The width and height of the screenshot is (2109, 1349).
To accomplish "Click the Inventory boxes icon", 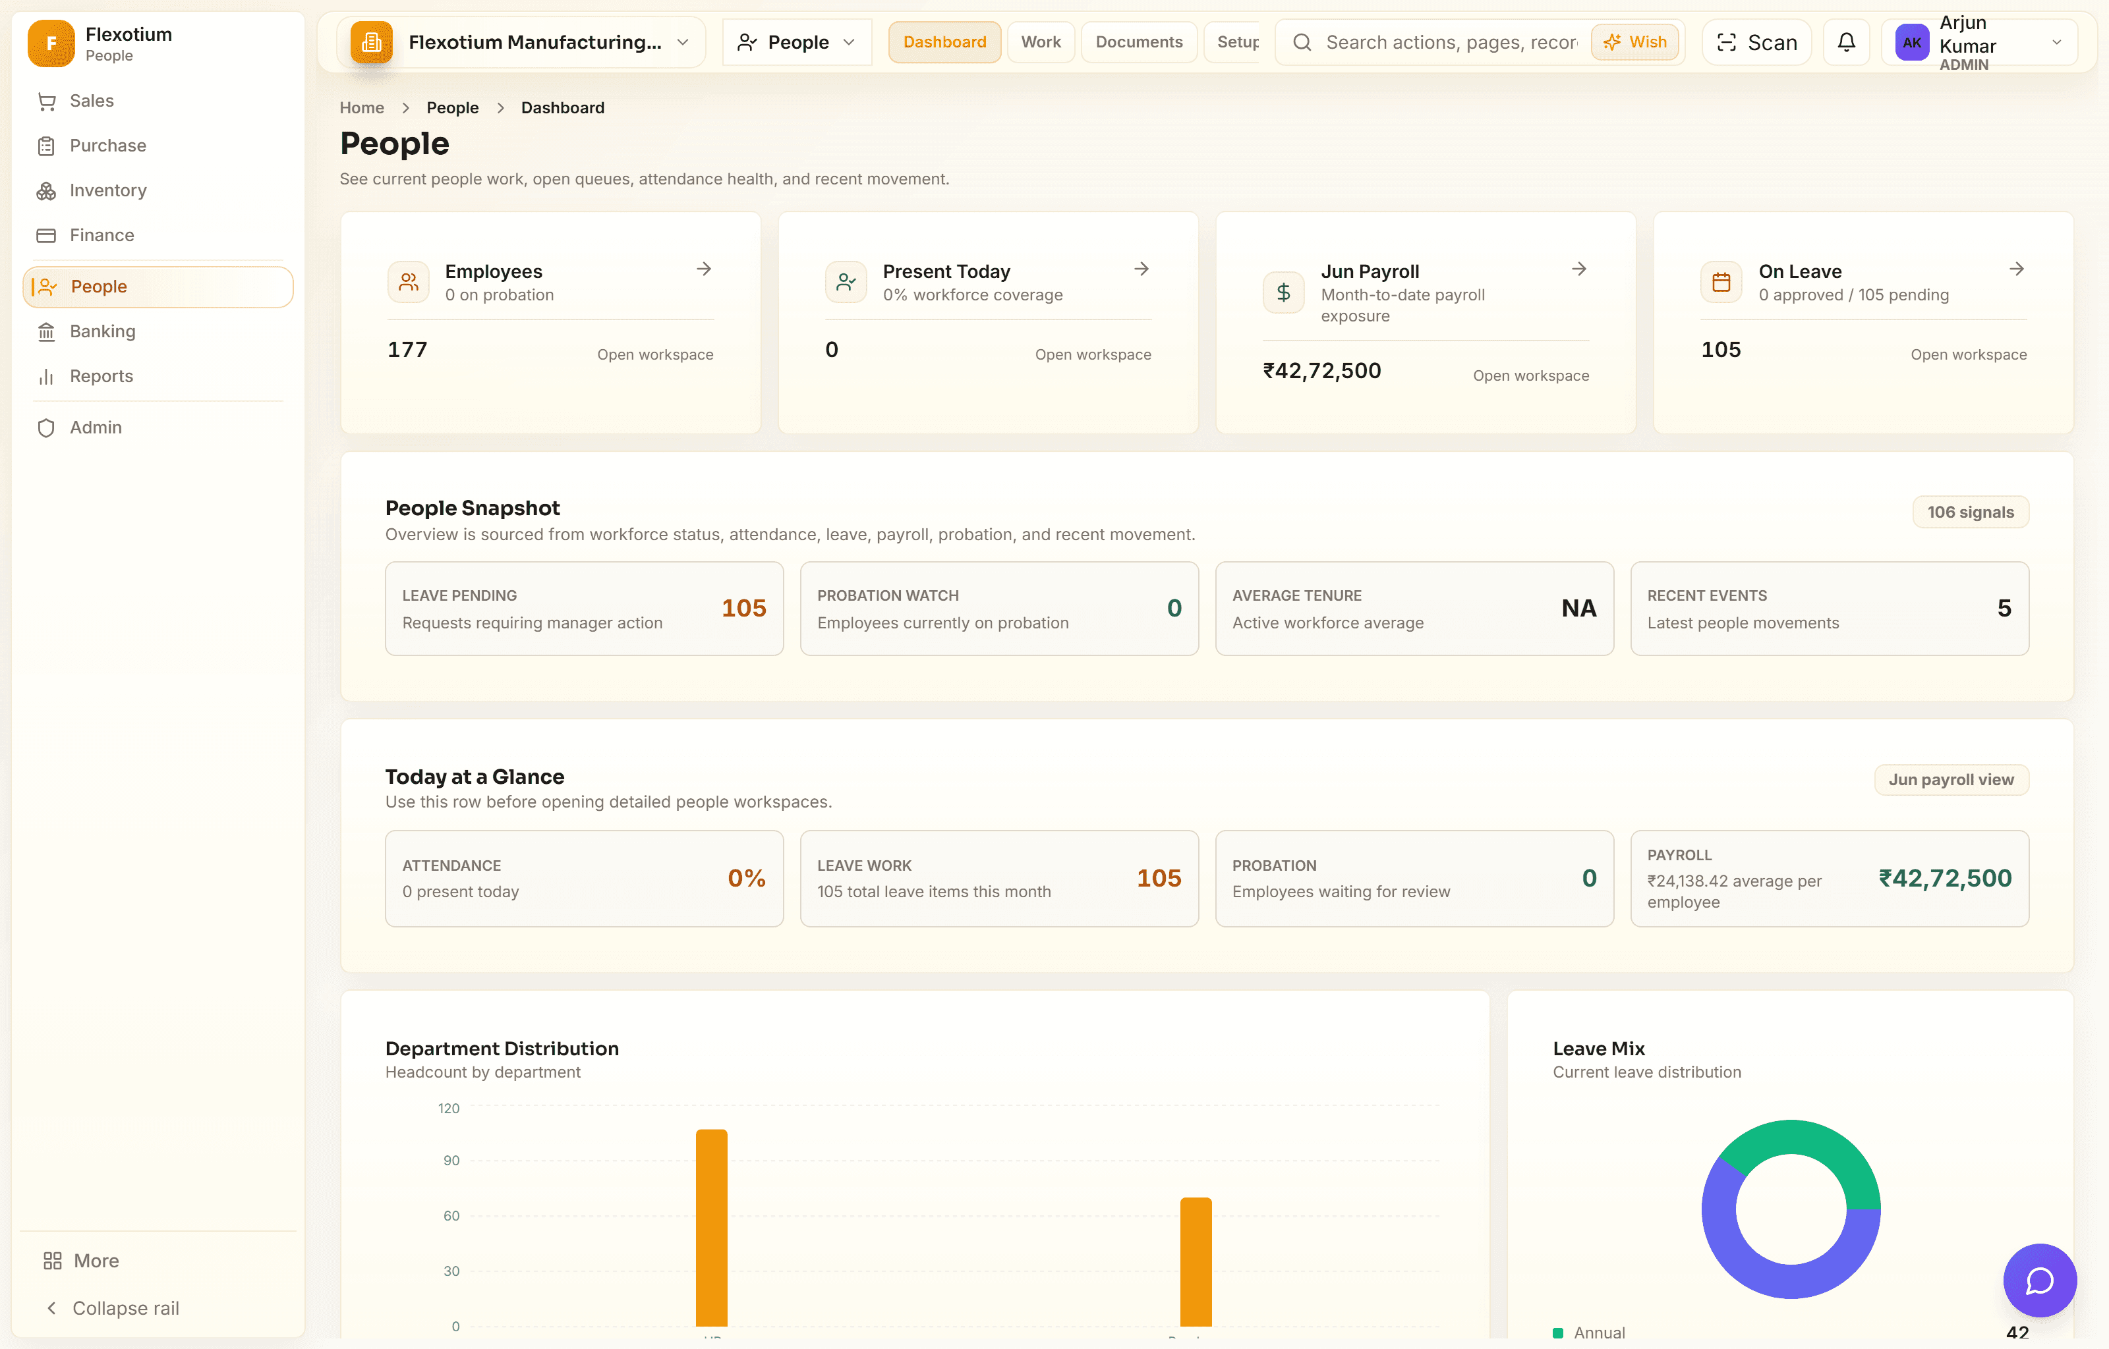I will [x=46, y=191].
